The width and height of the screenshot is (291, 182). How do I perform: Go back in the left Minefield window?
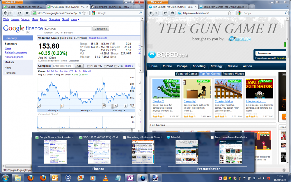click(x=5, y=13)
